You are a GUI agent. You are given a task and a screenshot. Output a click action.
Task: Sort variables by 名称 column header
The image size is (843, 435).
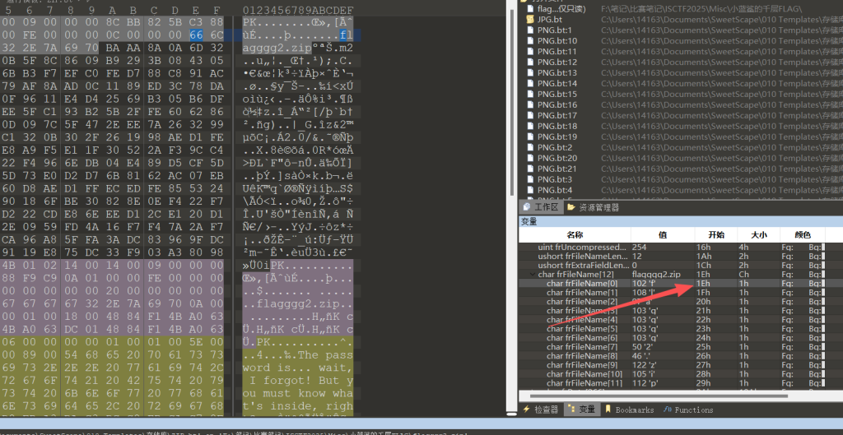(x=574, y=234)
